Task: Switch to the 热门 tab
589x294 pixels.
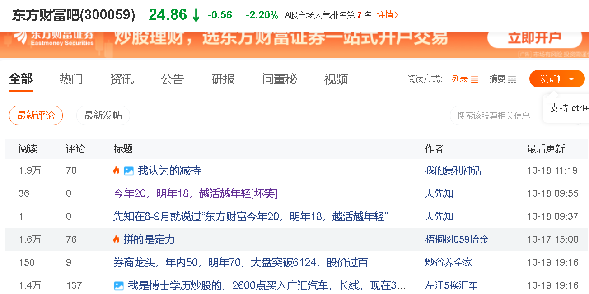Action: tap(71, 79)
